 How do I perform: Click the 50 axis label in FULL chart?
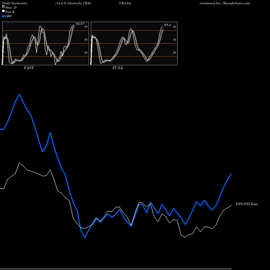coord(174,39)
